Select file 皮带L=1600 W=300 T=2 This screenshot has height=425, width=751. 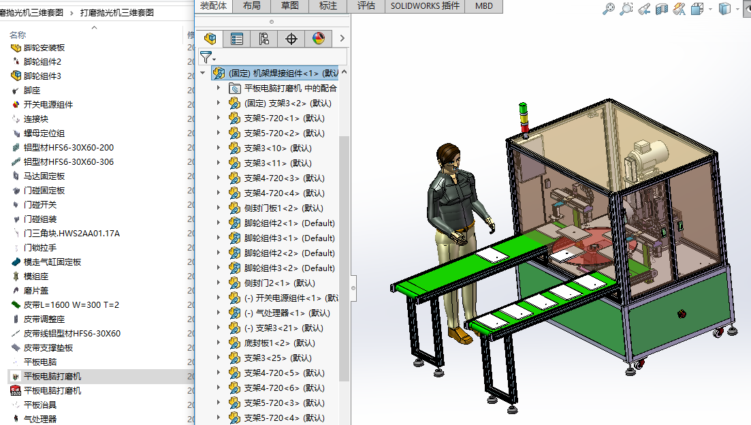coord(71,304)
